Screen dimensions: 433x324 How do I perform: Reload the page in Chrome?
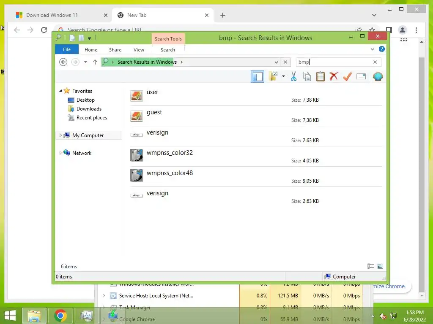[44, 30]
